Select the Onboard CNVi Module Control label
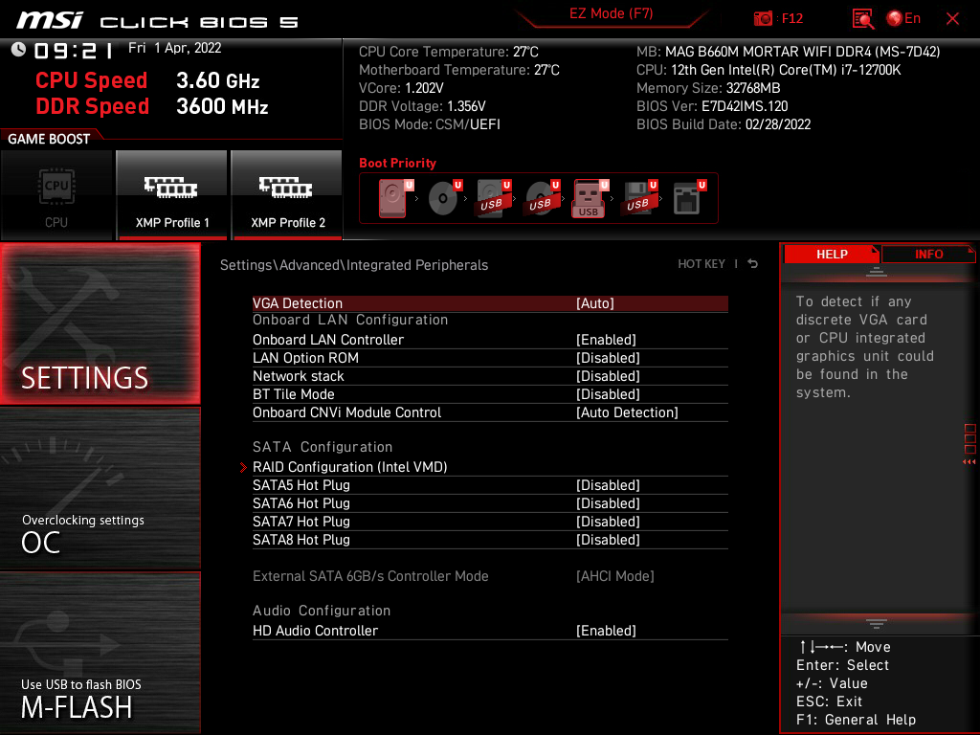The width and height of the screenshot is (980, 735). pyautogui.click(x=346, y=412)
